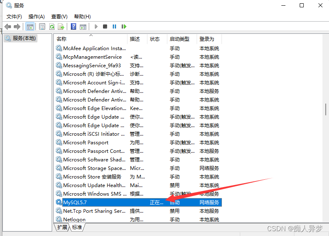Select the MySQL5.7 service row
Screen dimensions: 329x236
pyautogui.click(x=138, y=203)
